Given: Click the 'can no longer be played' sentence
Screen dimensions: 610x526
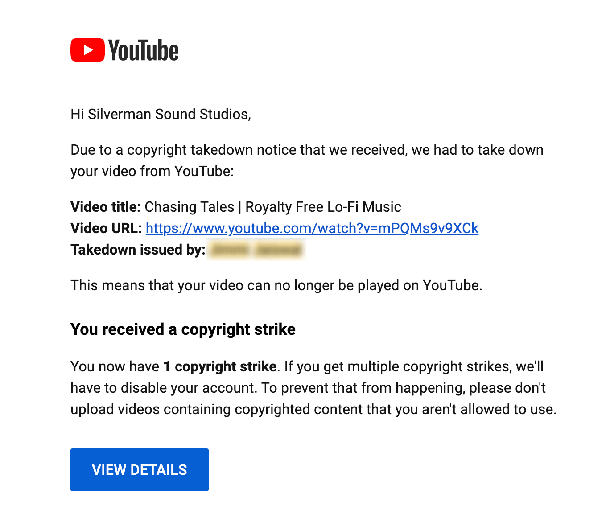Looking at the screenshot, I should point(276,285).
